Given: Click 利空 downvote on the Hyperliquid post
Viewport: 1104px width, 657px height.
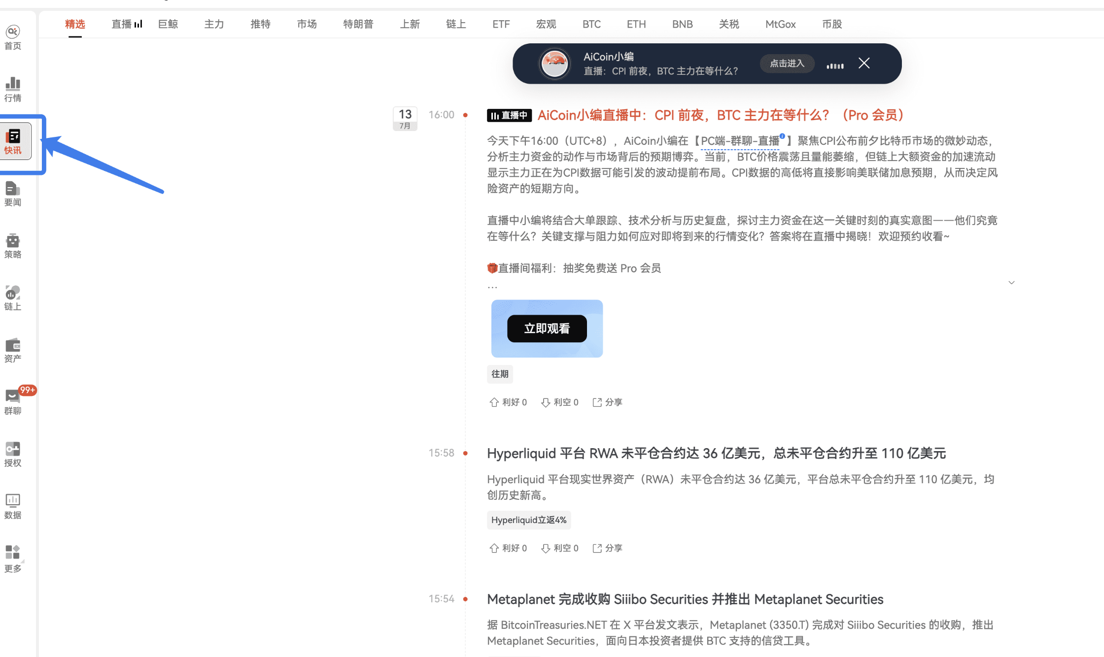Looking at the screenshot, I should point(559,548).
